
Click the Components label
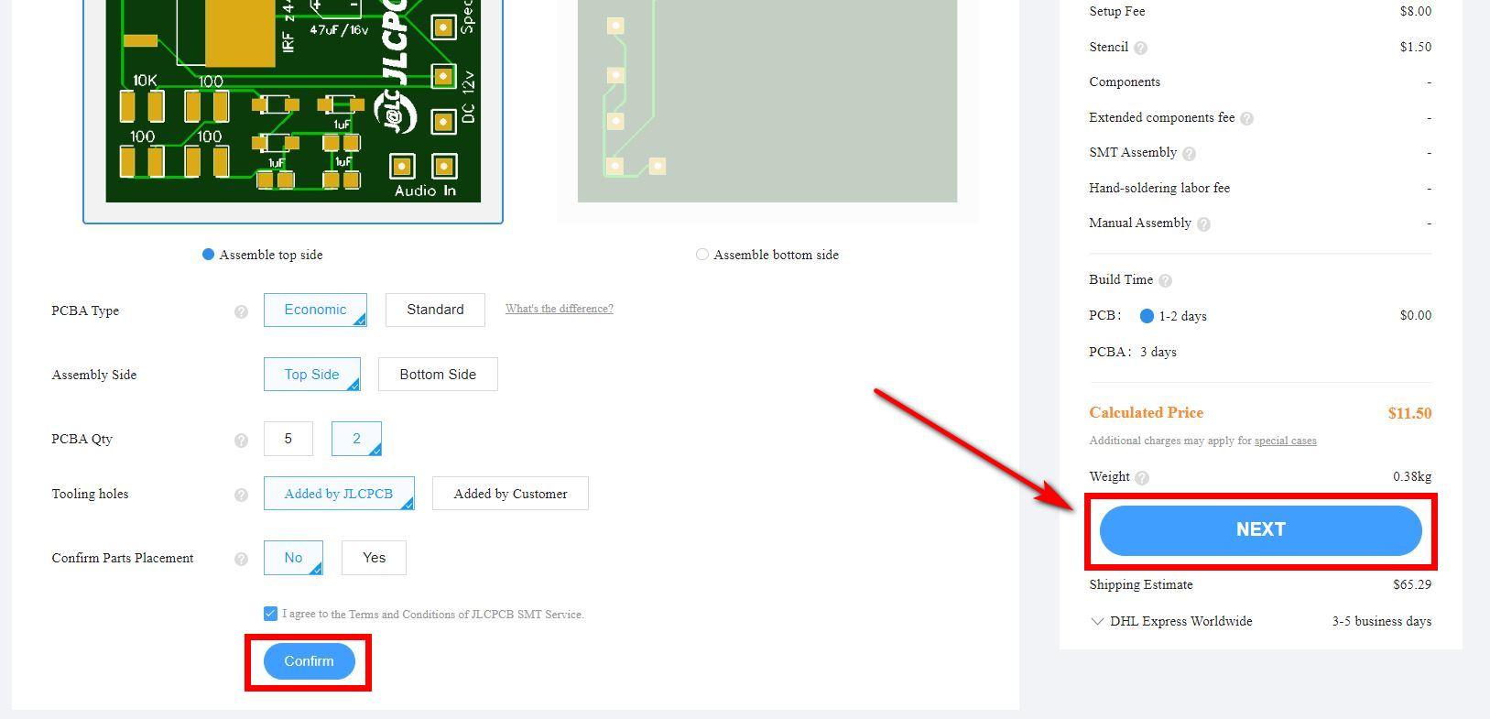tap(1125, 82)
